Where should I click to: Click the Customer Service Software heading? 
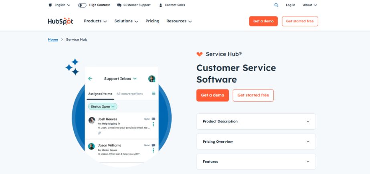pos(236,74)
